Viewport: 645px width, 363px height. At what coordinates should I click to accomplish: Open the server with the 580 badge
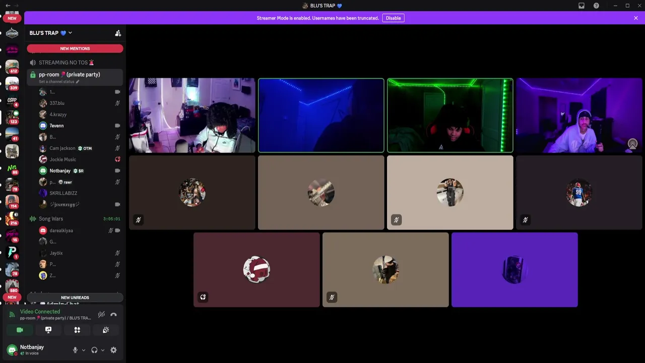pos(12,286)
